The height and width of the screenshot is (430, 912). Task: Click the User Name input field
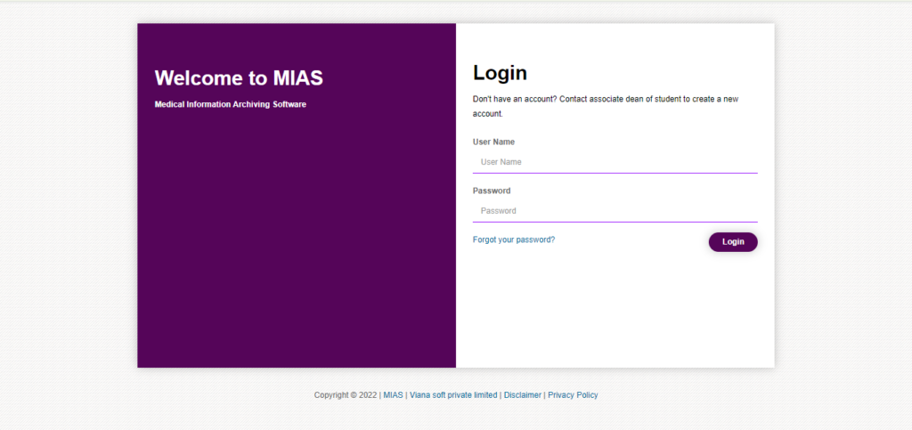click(615, 162)
